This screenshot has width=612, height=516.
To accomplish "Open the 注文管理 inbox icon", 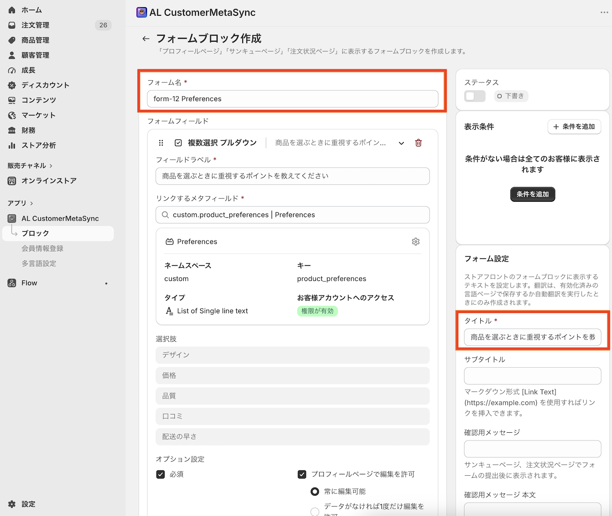I will (x=12, y=25).
